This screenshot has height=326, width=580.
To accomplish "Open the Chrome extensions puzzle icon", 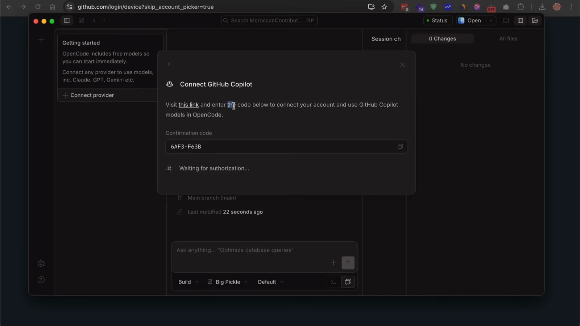I will [x=521, y=7].
